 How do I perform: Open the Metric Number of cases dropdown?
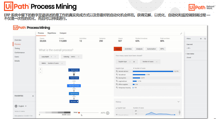pyautogui.click(x=52, y=63)
